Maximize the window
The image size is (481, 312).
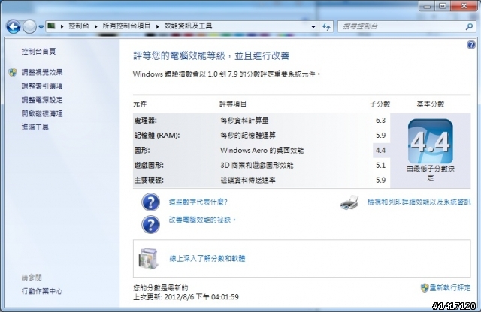(x=443, y=6)
